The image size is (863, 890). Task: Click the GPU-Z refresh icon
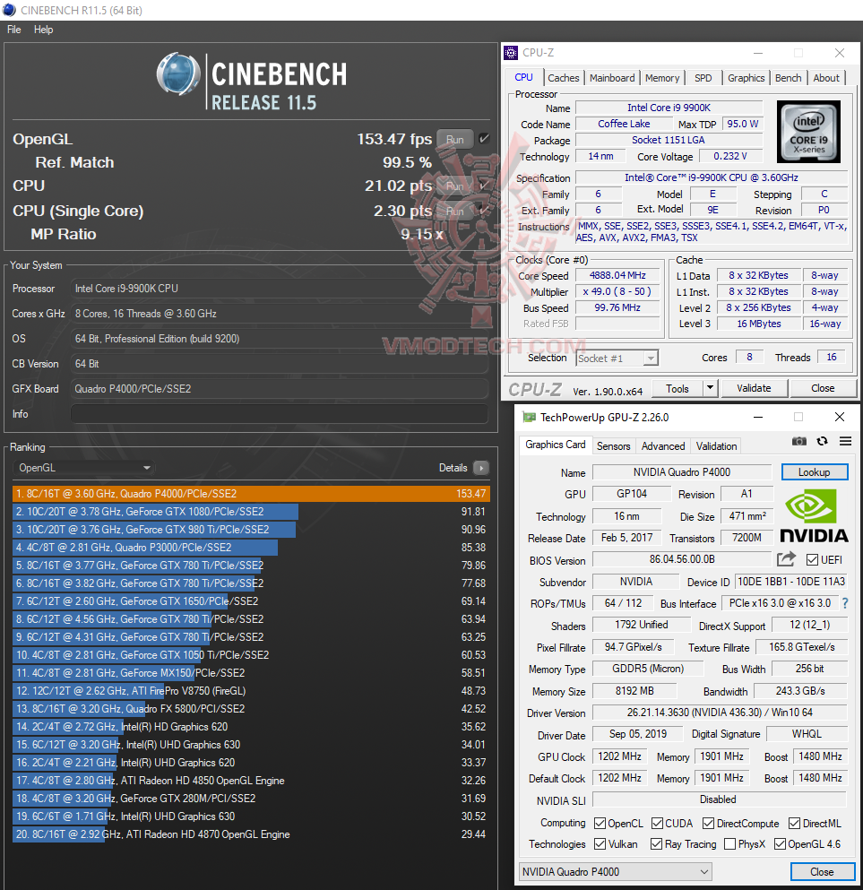pos(822,441)
